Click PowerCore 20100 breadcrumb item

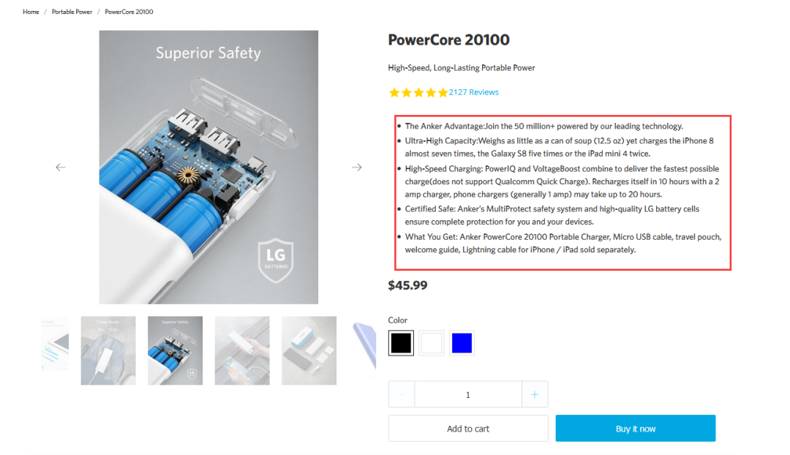[x=129, y=12]
